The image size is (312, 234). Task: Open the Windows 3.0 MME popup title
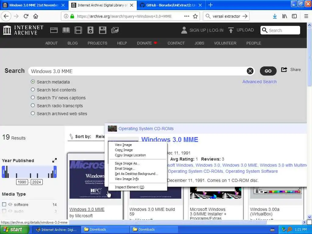pos(170,140)
